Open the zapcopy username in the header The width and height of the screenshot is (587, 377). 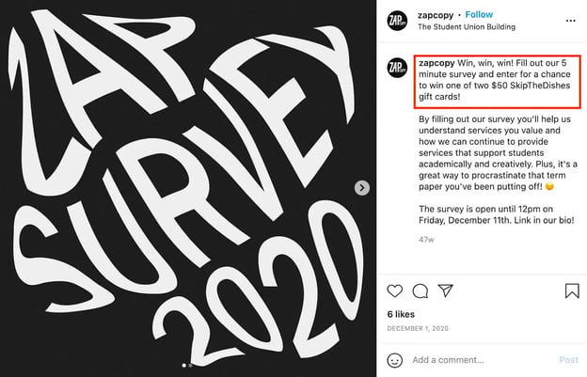[x=436, y=15]
